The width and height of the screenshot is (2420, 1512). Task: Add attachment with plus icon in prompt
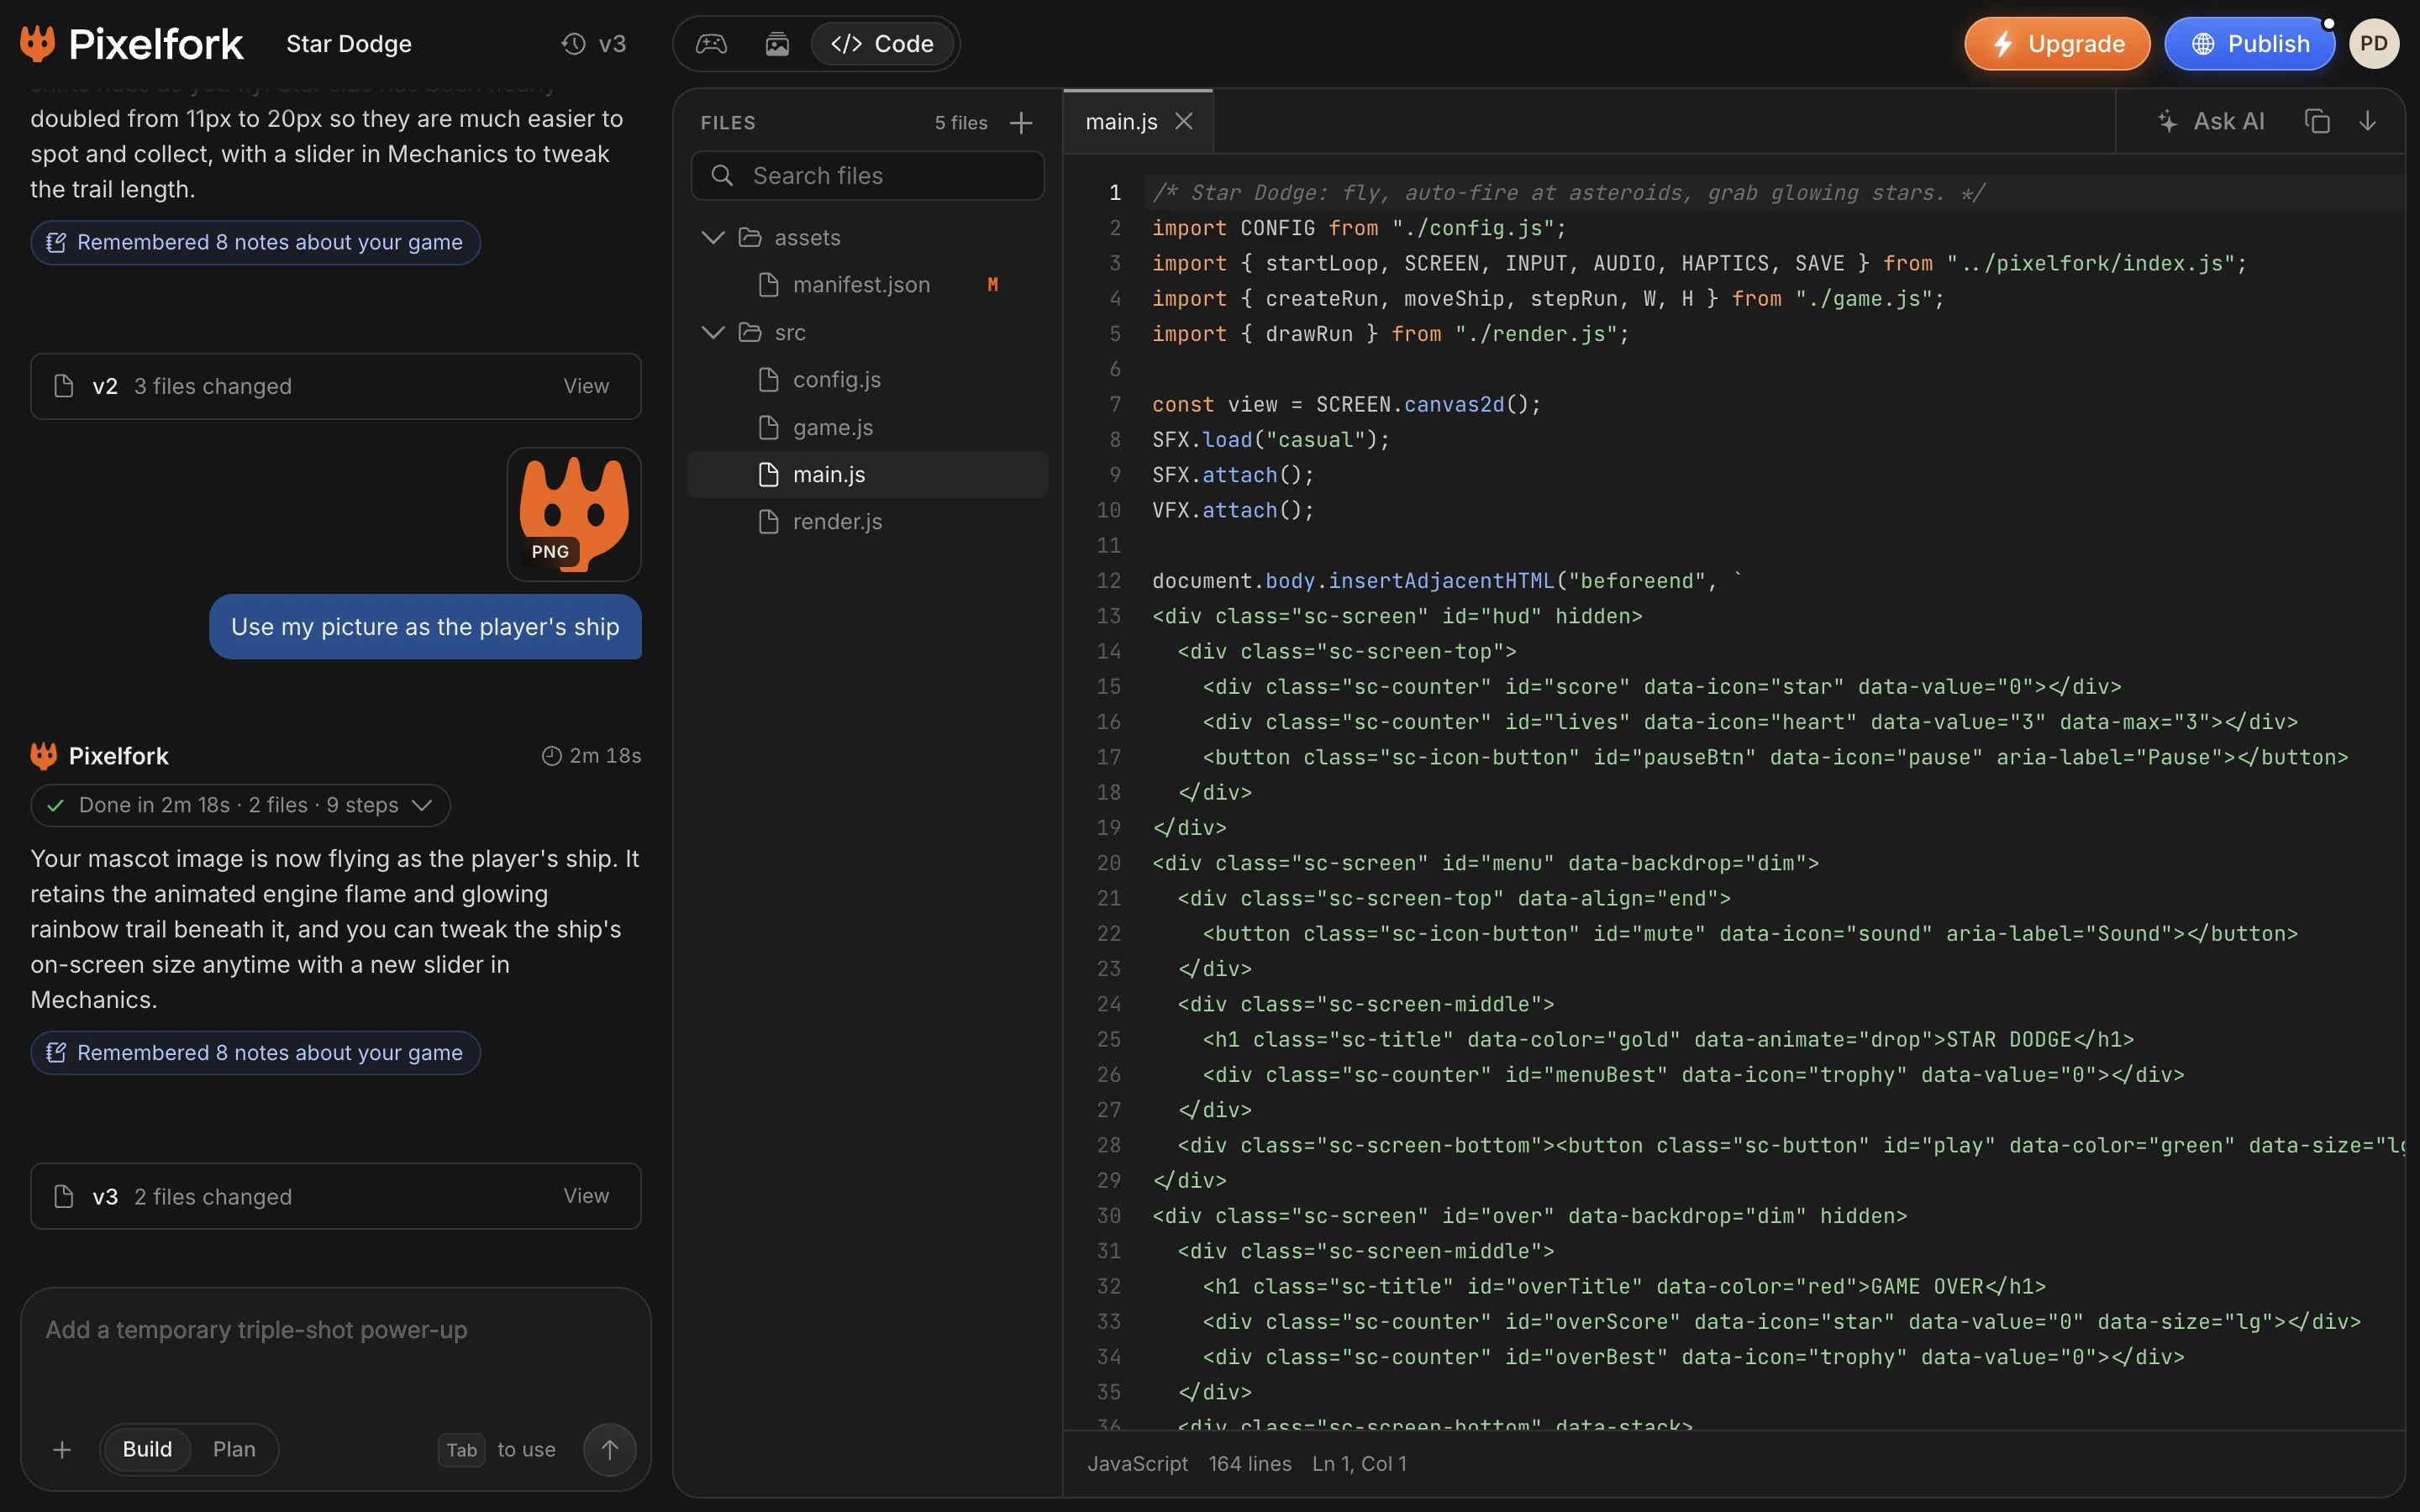[x=62, y=1449]
